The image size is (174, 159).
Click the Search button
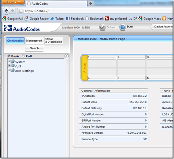(35, 48)
